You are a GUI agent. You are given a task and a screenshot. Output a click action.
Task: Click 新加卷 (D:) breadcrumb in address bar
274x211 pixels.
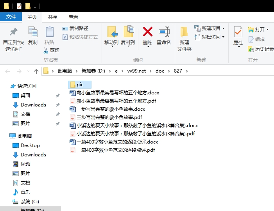93,71
